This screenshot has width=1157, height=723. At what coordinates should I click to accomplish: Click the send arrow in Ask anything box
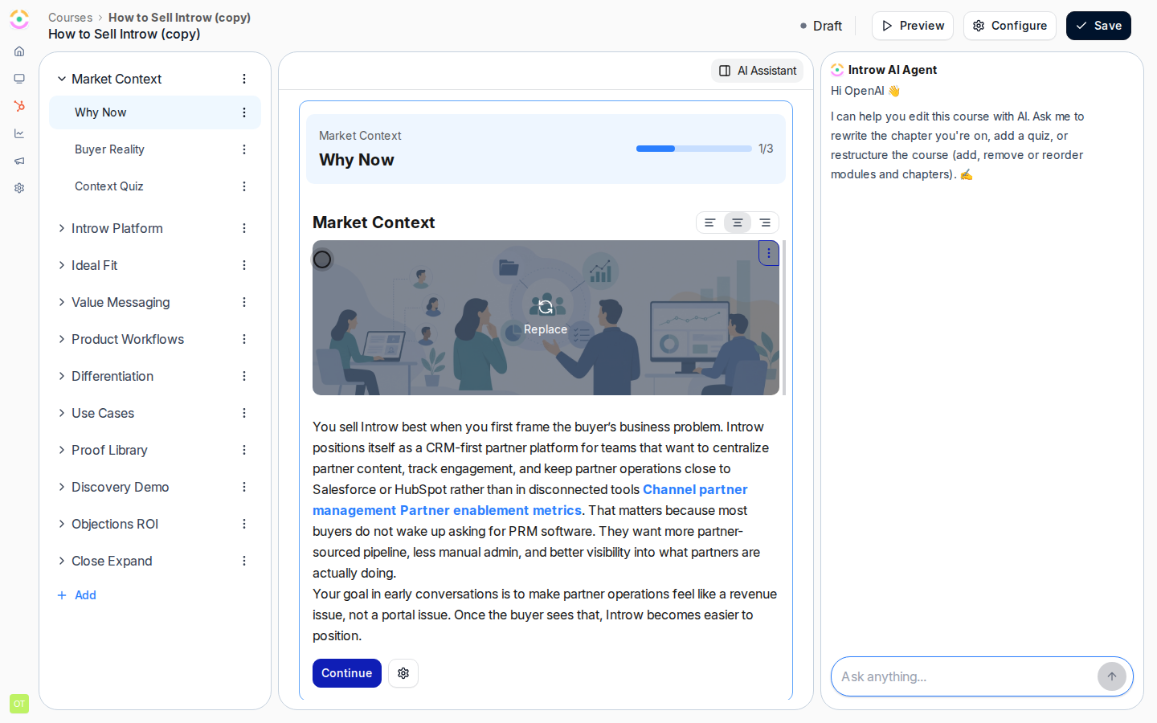(1112, 676)
